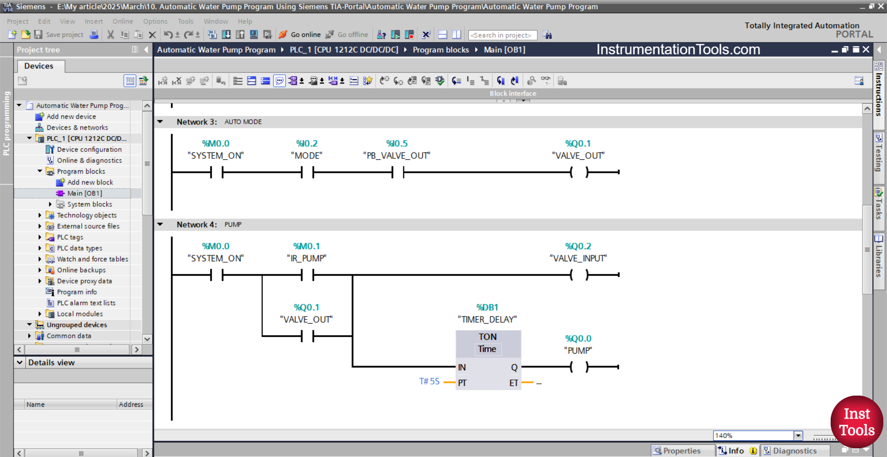887x457 pixels.
Task: Upload the program from the device
Action: tap(240, 35)
